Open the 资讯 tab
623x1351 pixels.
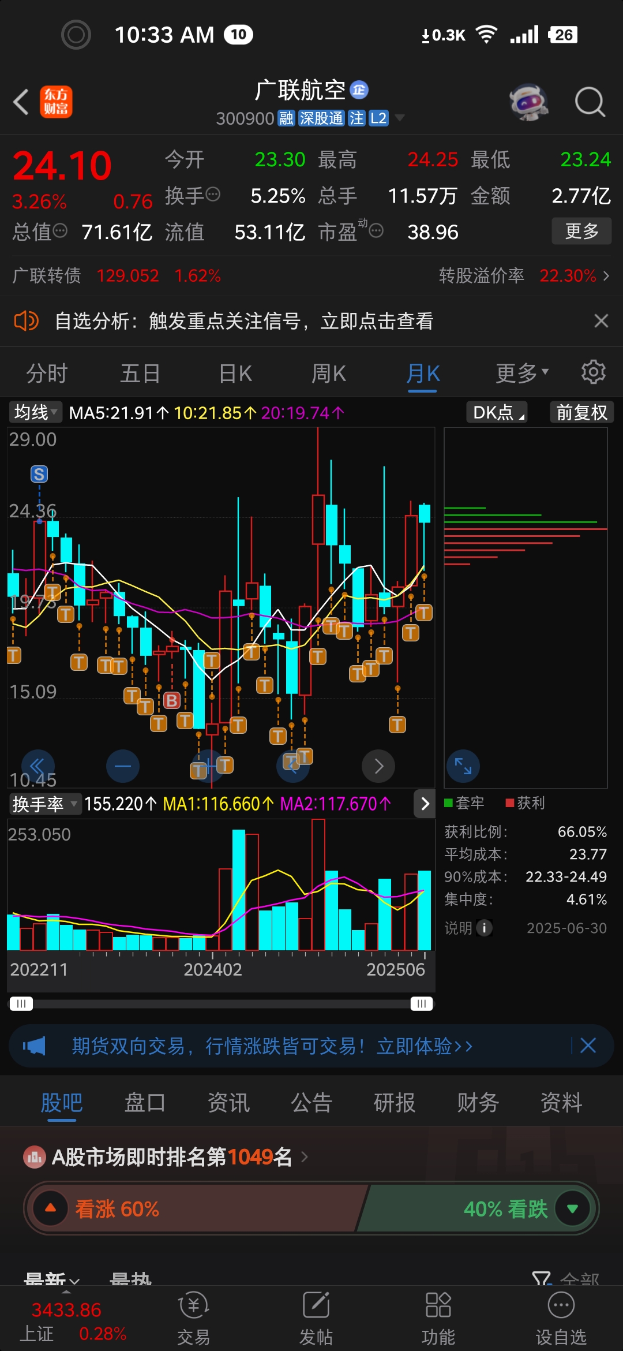click(228, 1103)
